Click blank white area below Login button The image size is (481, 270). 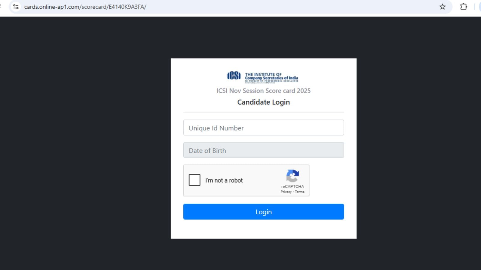(264, 229)
